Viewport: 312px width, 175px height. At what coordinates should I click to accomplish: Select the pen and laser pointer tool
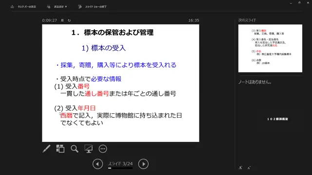coord(47,149)
